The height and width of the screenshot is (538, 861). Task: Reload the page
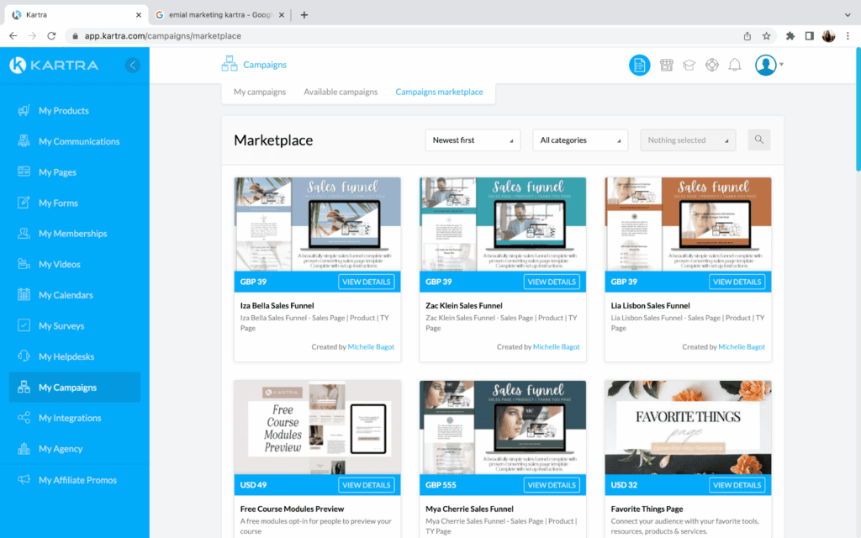51,35
